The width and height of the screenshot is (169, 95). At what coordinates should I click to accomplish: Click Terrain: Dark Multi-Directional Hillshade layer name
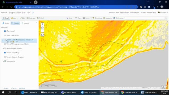(x=20, y=40)
